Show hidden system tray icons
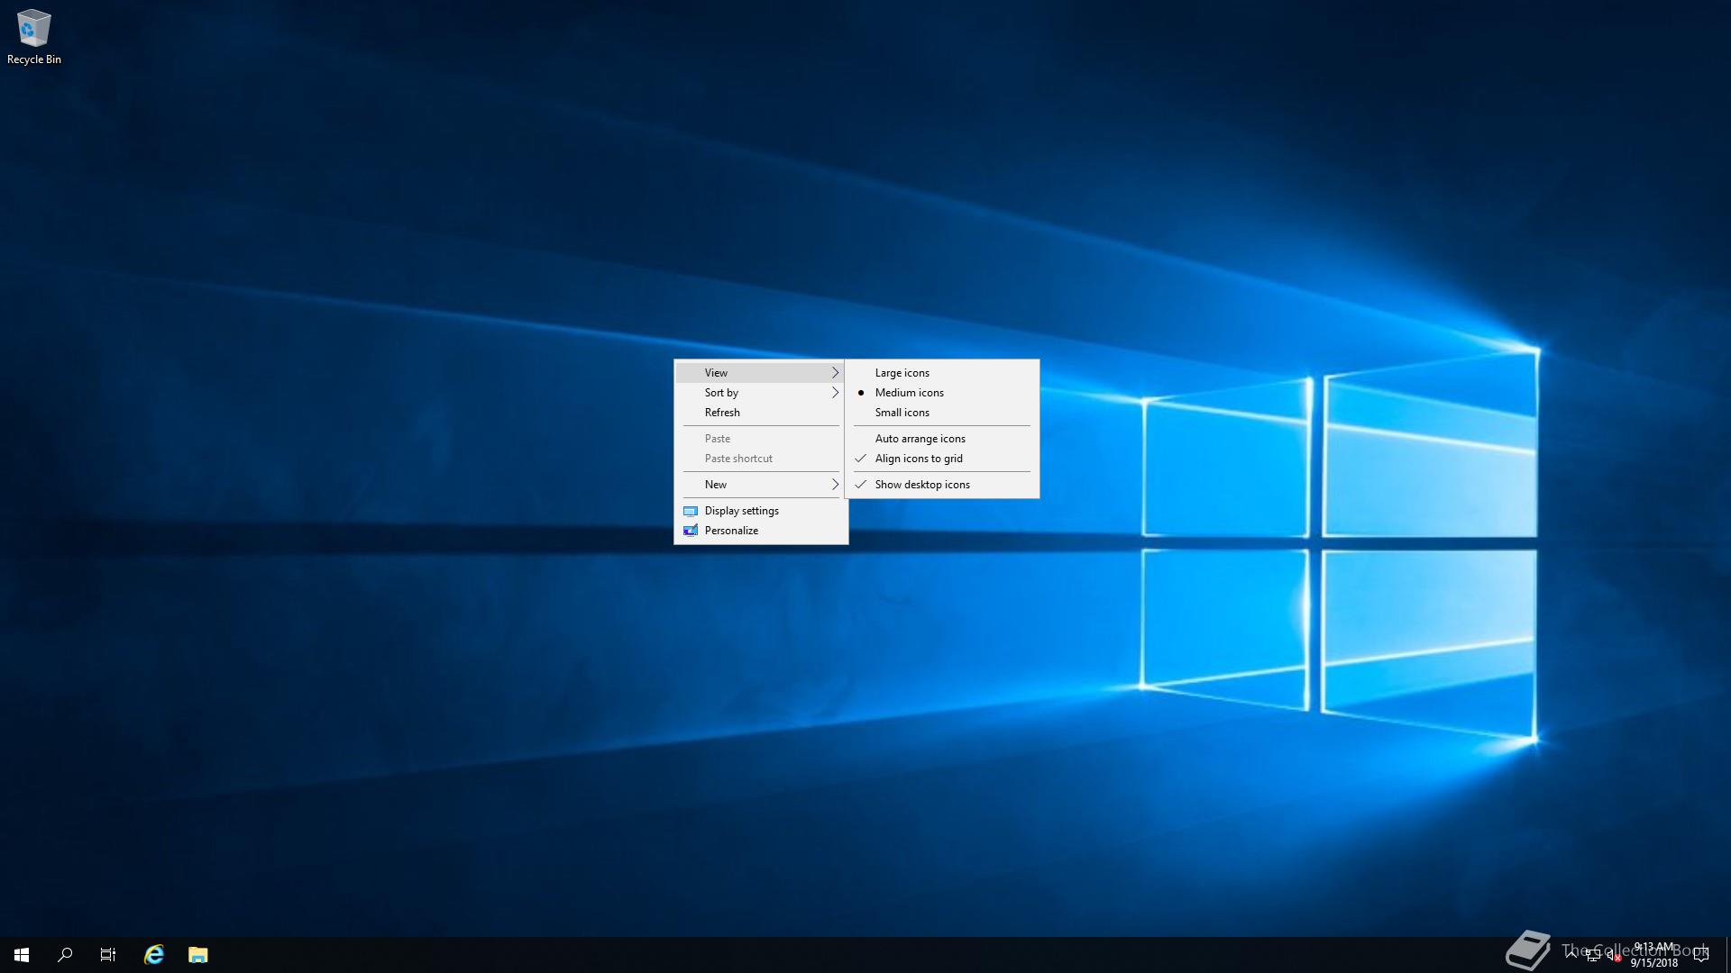Viewport: 1731px width, 973px height. click(1571, 954)
